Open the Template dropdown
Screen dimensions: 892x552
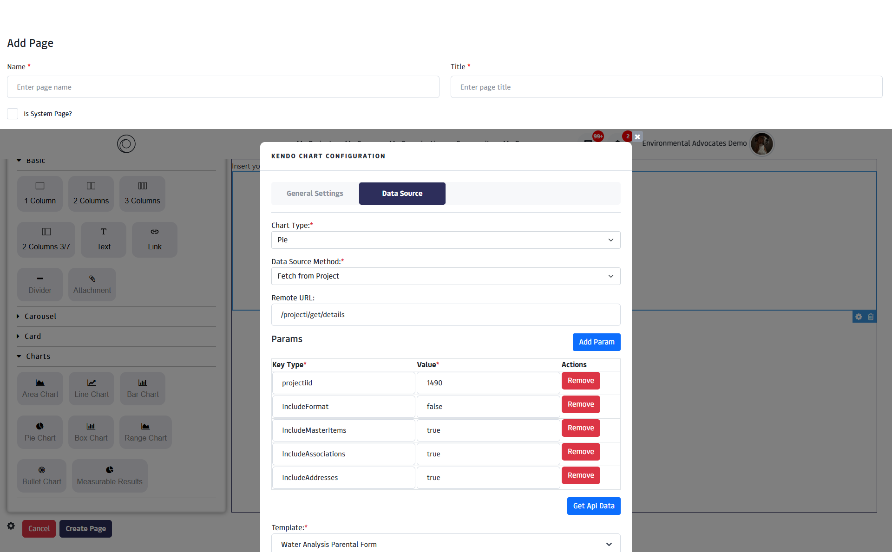[x=446, y=544]
